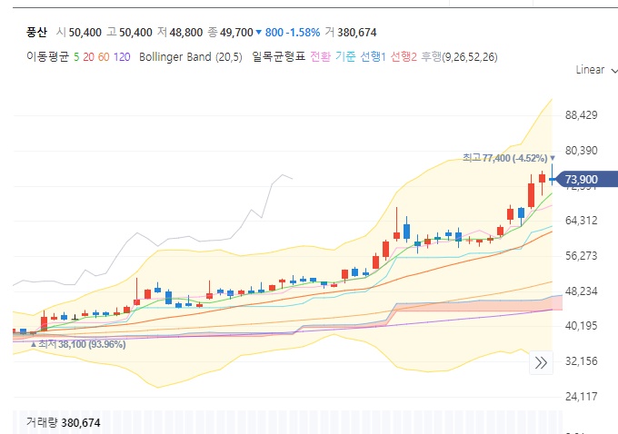Click the 풍산 stock name
Image resolution: width=618 pixels, height=434 pixels.
tap(36, 33)
